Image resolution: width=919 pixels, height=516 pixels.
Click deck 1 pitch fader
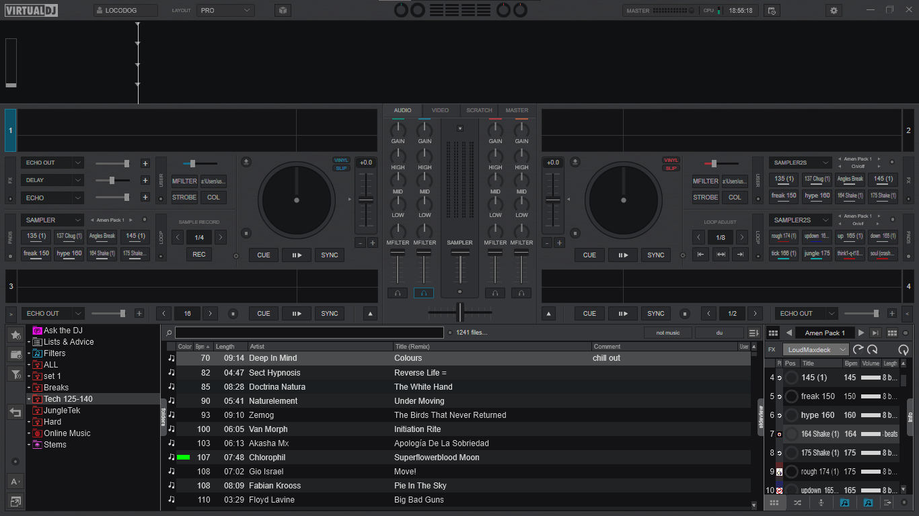365,200
